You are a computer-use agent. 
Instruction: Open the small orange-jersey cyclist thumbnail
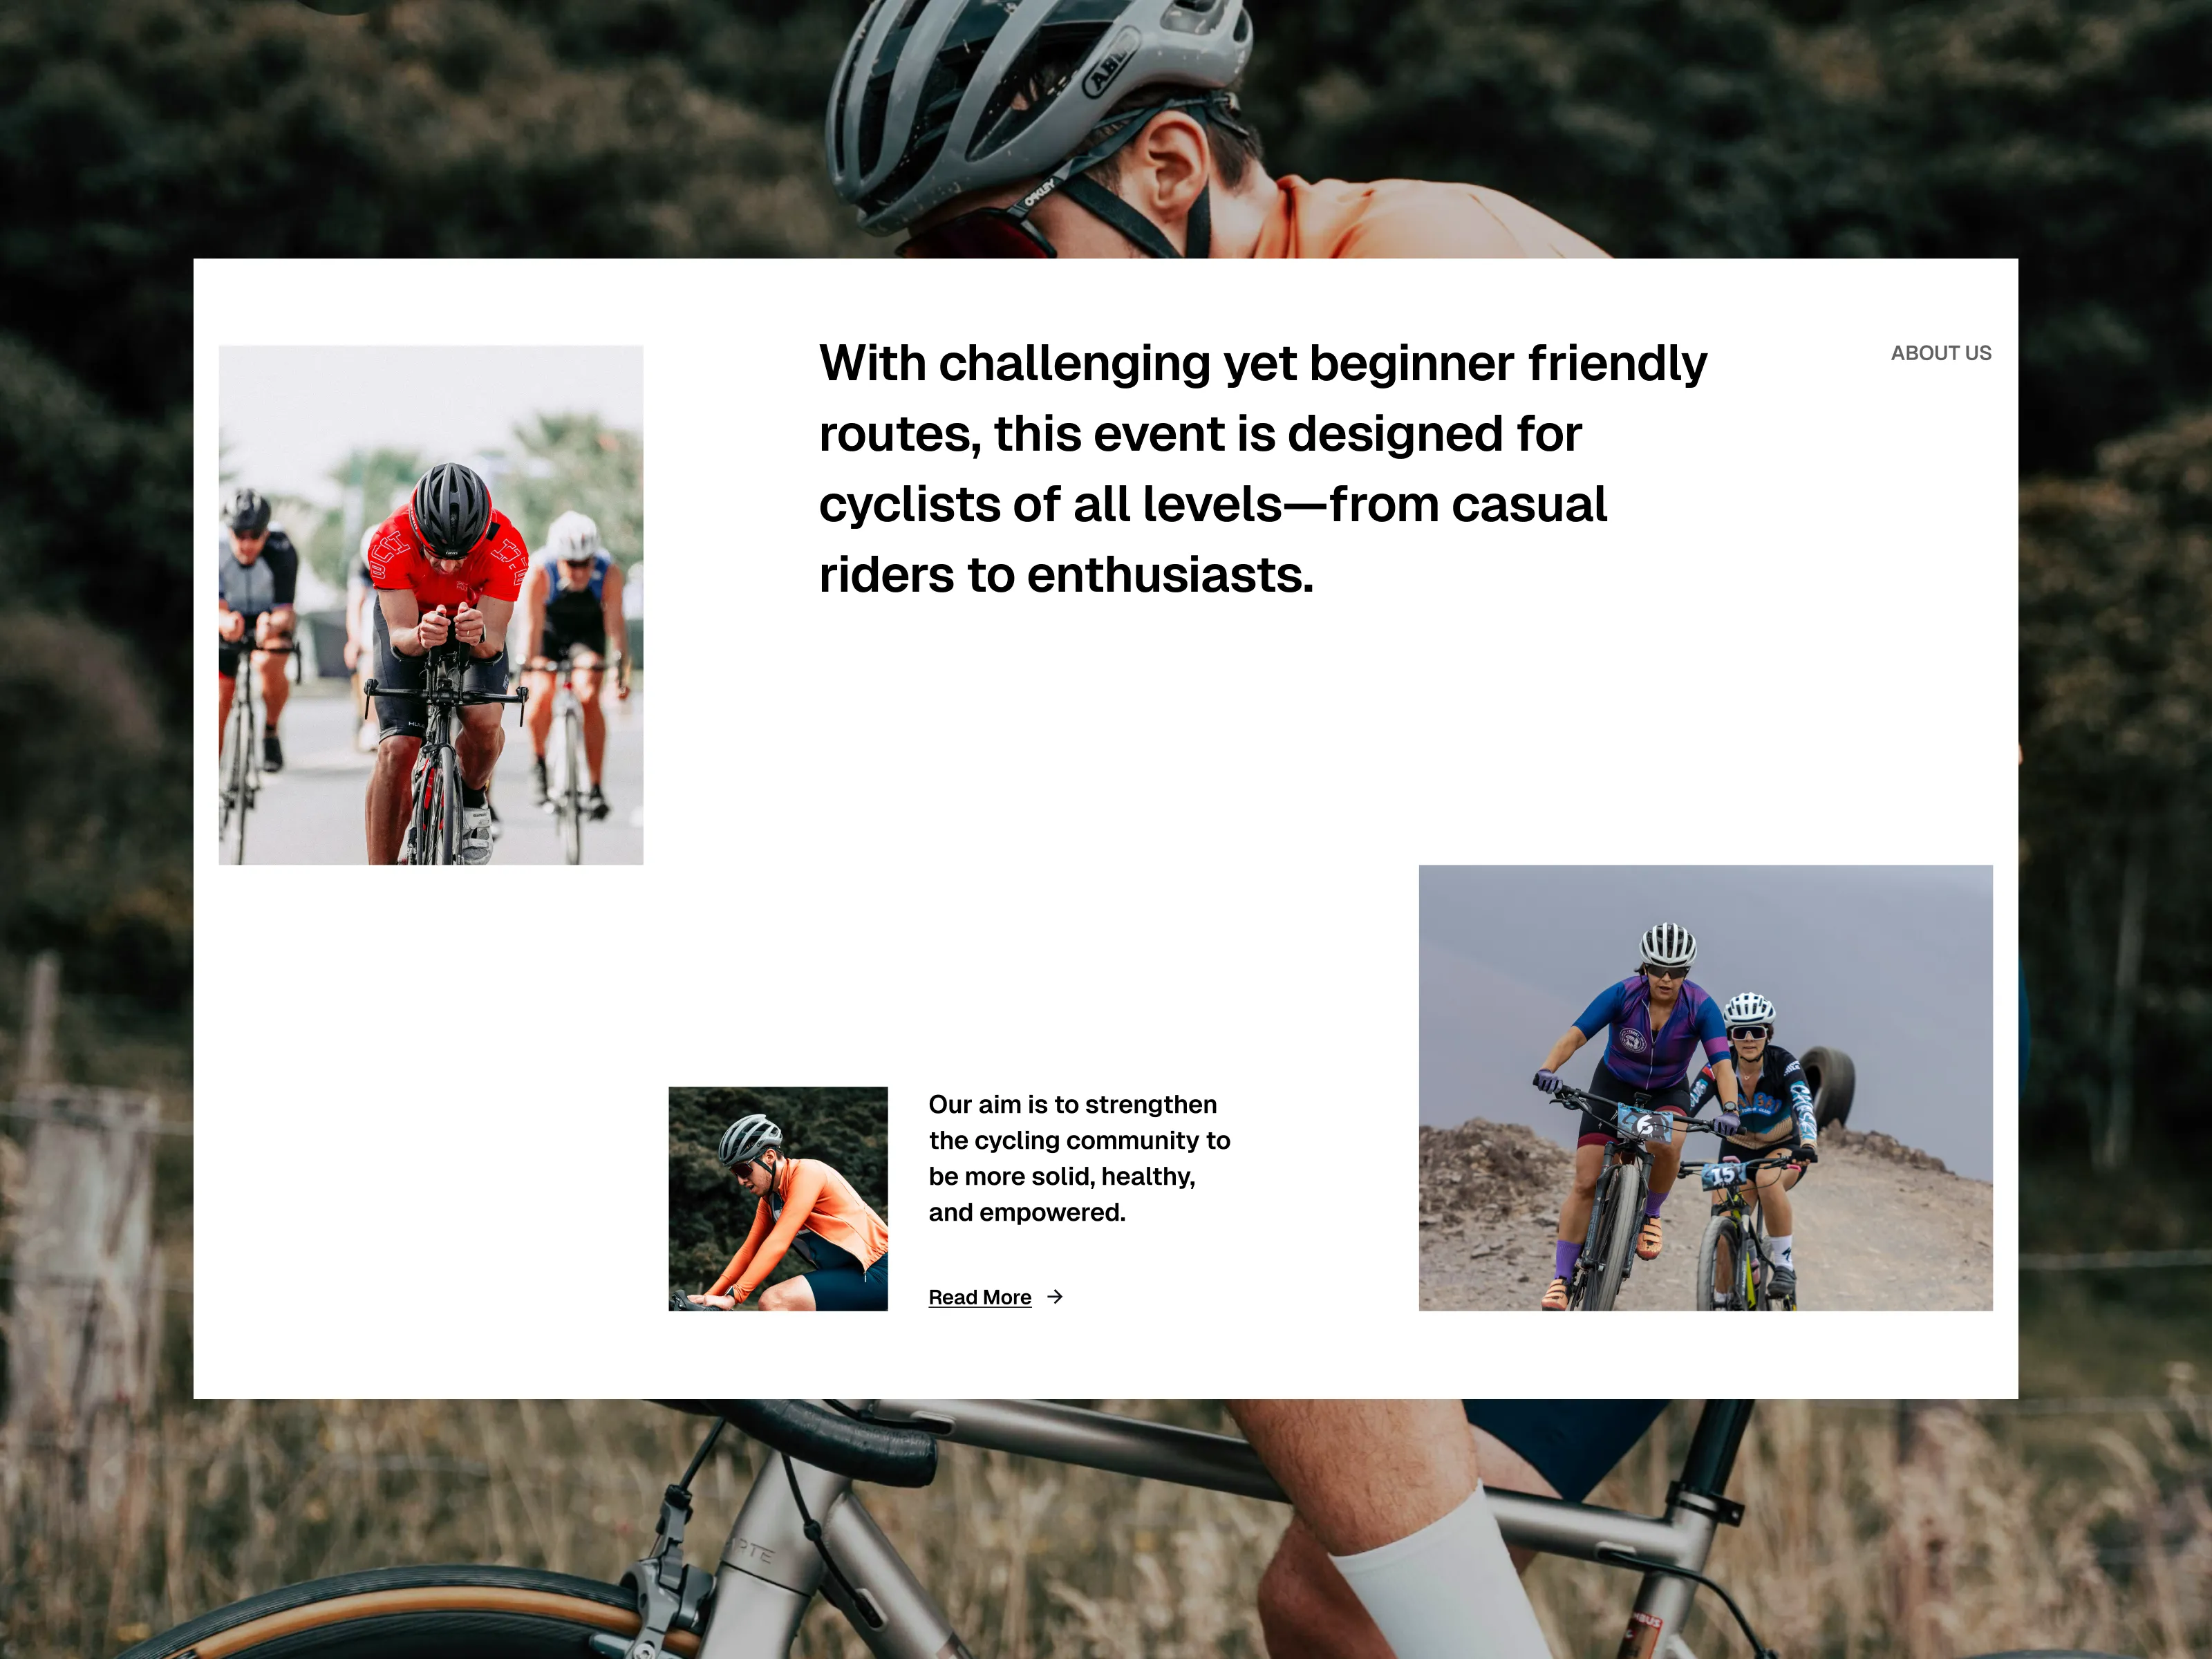778,1198
